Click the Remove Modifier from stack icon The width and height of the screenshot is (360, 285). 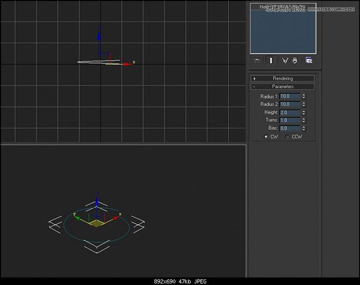coord(295,60)
